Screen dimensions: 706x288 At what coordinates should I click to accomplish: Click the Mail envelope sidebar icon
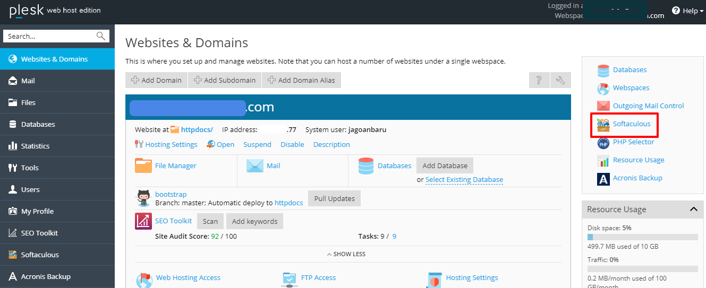click(13, 81)
